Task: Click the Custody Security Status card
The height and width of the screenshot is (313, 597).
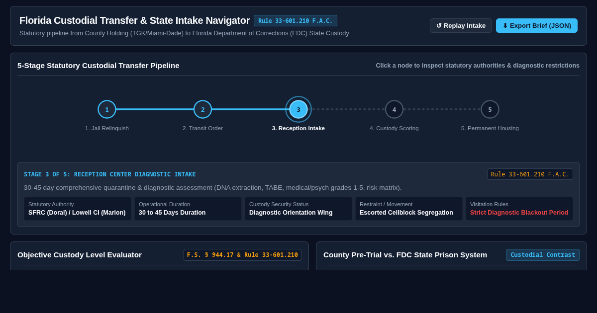Action: coord(298,209)
